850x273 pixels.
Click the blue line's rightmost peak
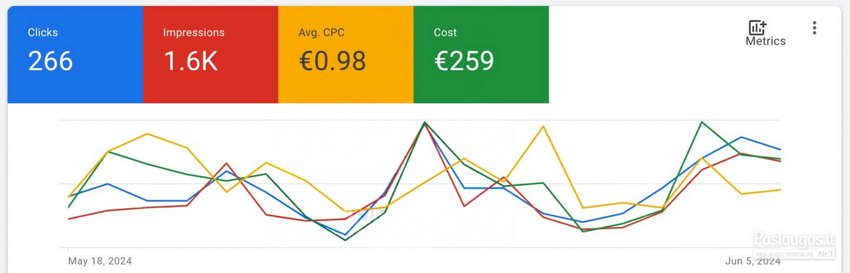point(741,137)
